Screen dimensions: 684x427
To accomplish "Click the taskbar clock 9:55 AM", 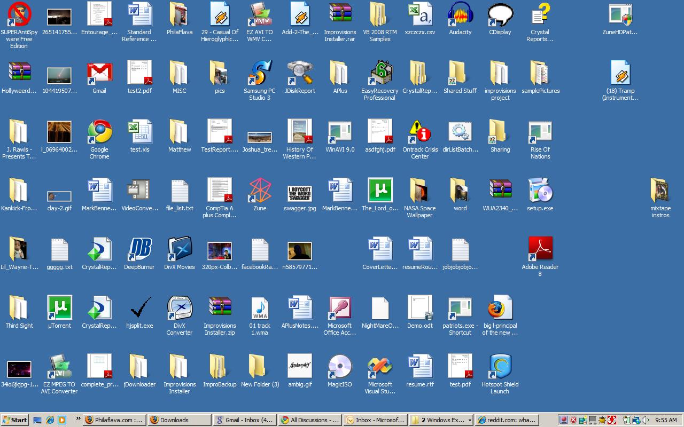I will coord(666,420).
